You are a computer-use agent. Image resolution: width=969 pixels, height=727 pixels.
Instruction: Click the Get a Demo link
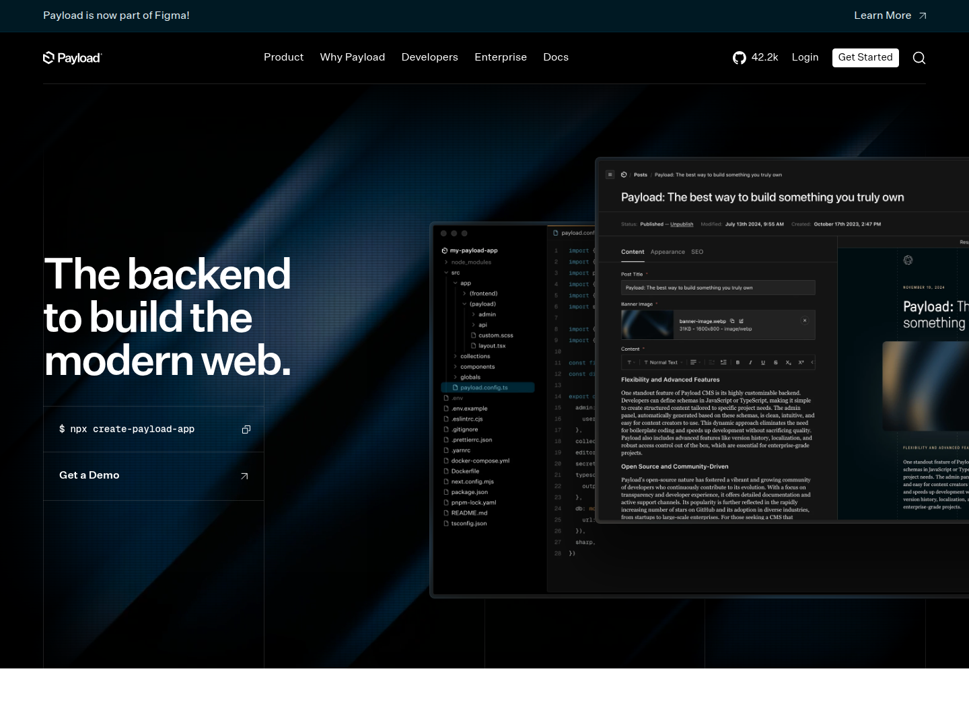[x=154, y=475]
